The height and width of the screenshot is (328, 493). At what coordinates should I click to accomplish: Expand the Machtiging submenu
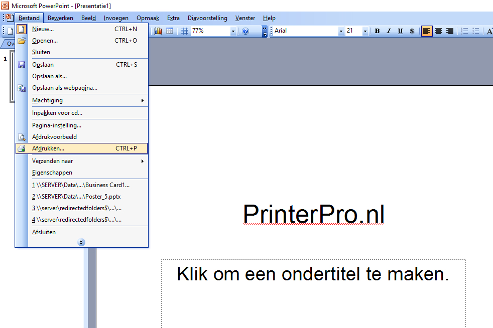point(143,100)
